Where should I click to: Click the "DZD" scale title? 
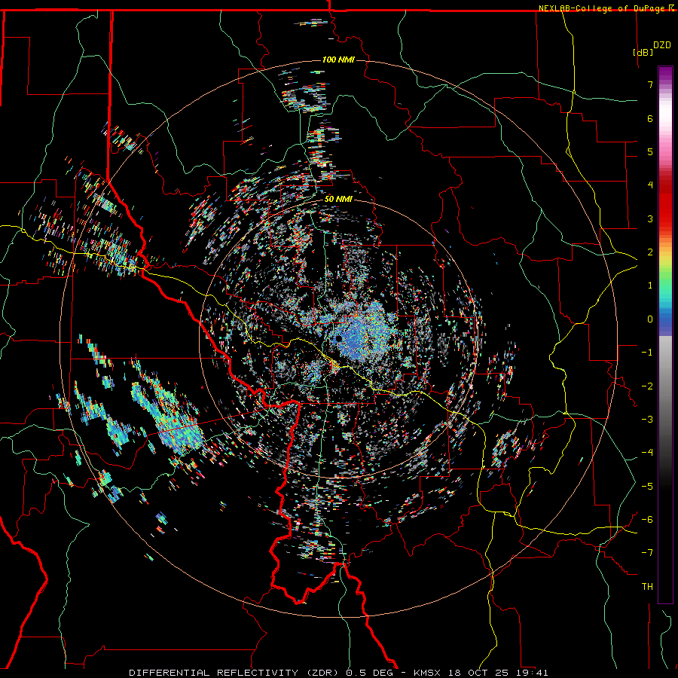pos(662,45)
